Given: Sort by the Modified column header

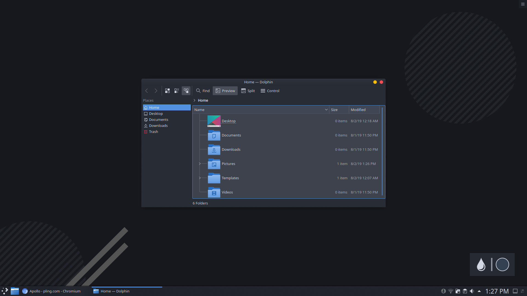Looking at the screenshot, I should (x=364, y=110).
